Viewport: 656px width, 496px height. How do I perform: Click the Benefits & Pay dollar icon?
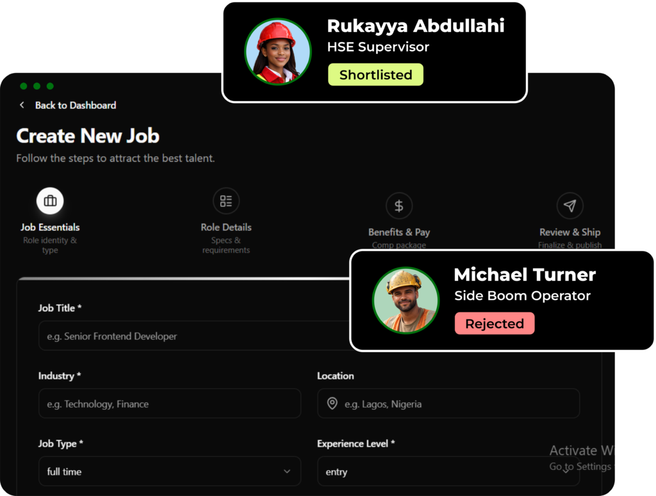tap(398, 205)
